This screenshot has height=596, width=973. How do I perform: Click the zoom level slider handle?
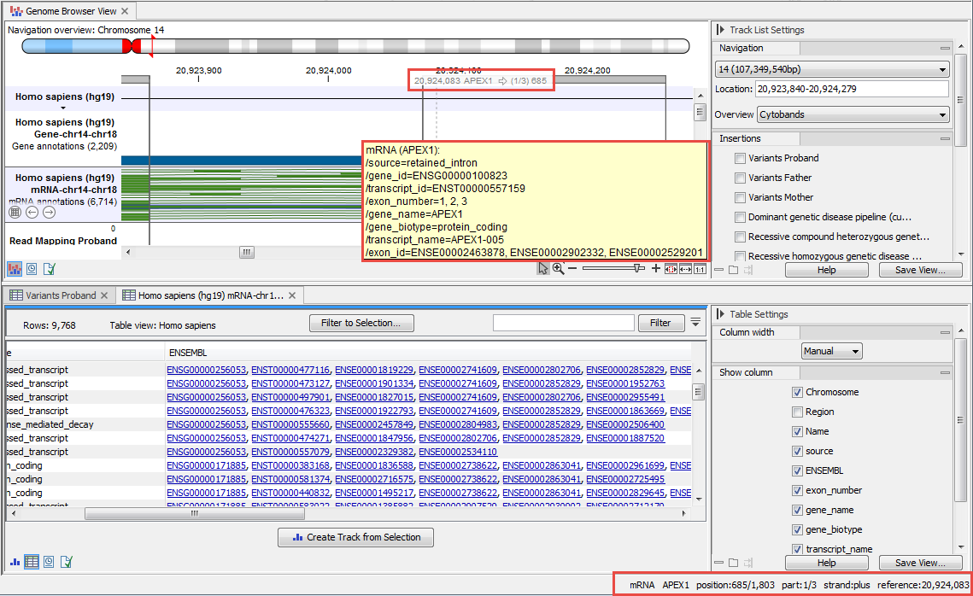click(x=638, y=268)
